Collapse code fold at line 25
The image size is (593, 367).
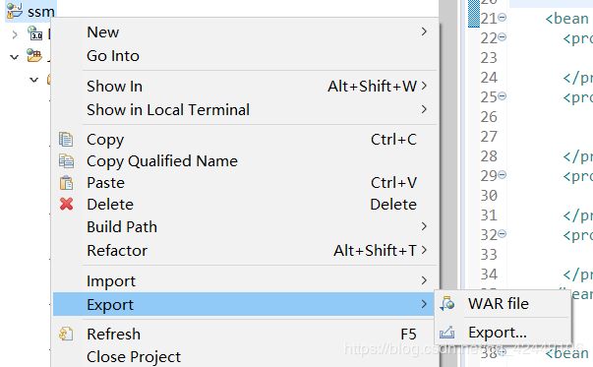click(x=502, y=95)
